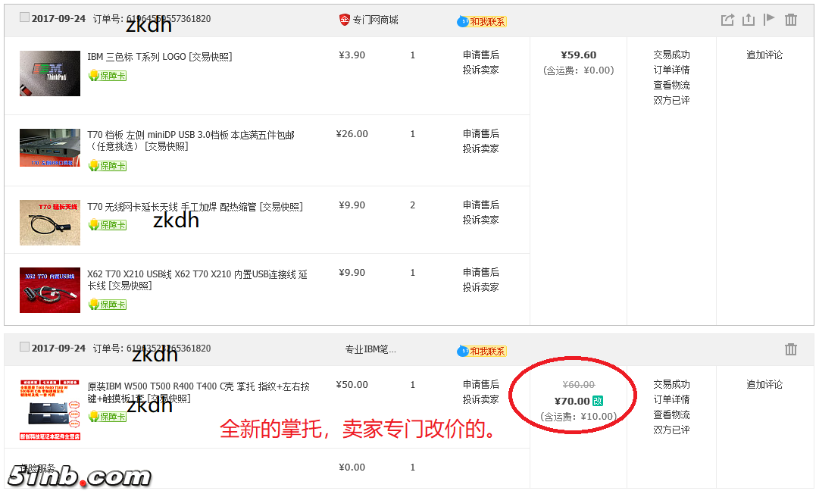Click 追加评论 for the ¥70.00 order

tap(764, 384)
